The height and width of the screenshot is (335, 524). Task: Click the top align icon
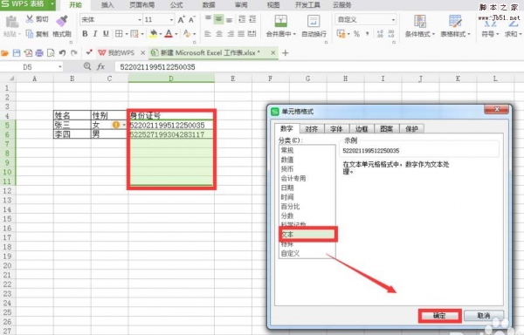click(x=208, y=19)
